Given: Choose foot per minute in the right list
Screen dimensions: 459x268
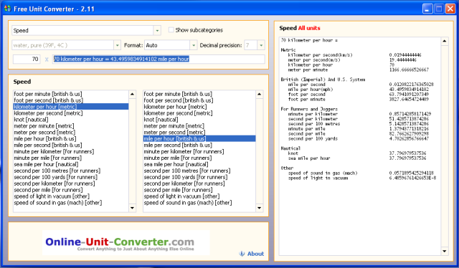Looking at the screenshot, I should [199, 94].
